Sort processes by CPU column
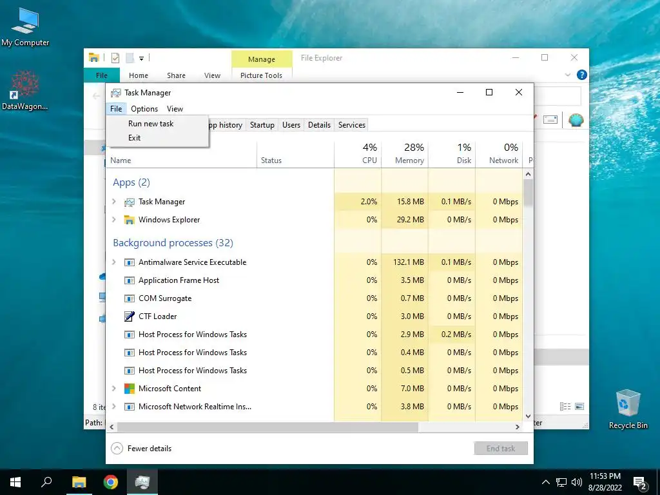660x495 pixels. pyautogui.click(x=358, y=153)
